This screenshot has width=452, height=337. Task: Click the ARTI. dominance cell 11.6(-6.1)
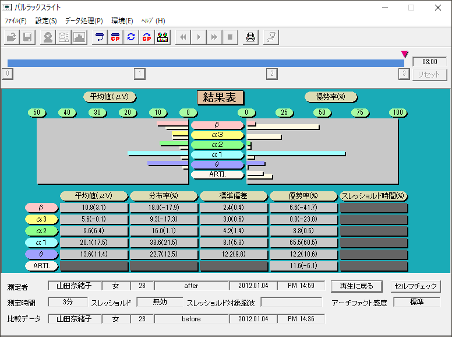(x=303, y=266)
